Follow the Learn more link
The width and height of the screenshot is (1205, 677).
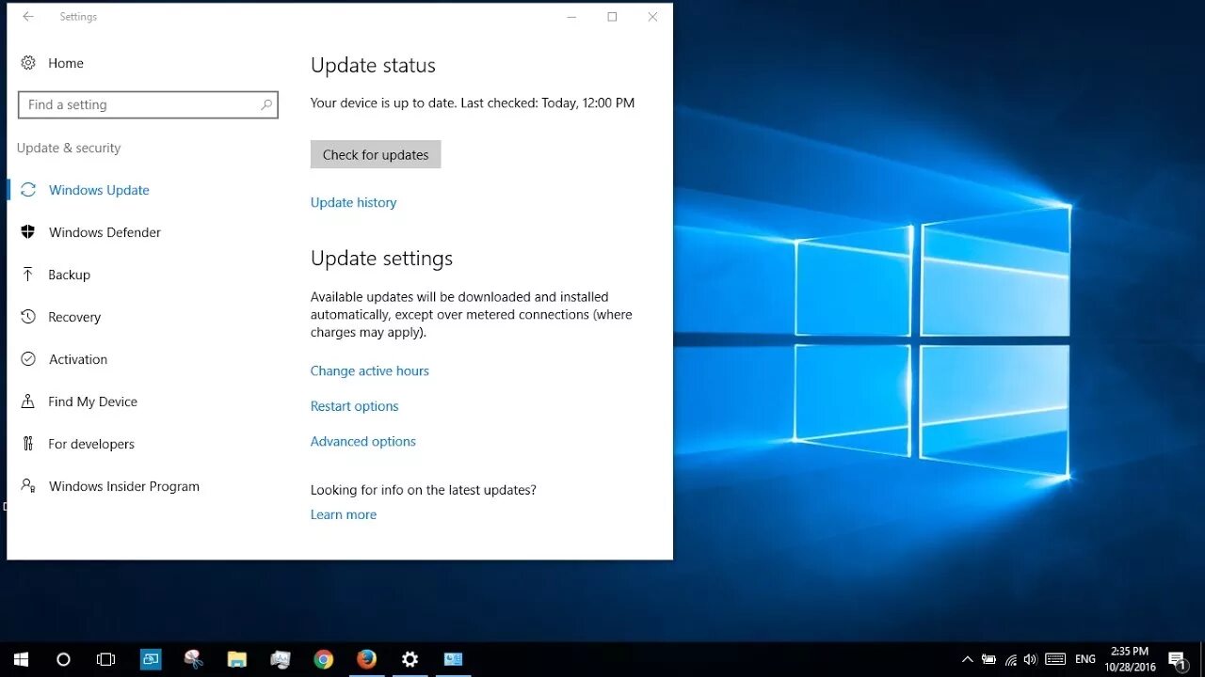point(344,514)
